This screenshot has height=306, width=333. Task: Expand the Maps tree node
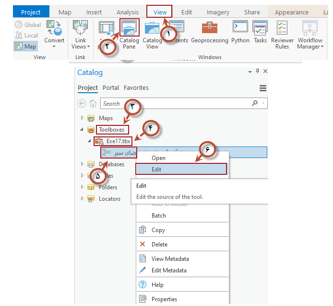[x=82, y=118]
